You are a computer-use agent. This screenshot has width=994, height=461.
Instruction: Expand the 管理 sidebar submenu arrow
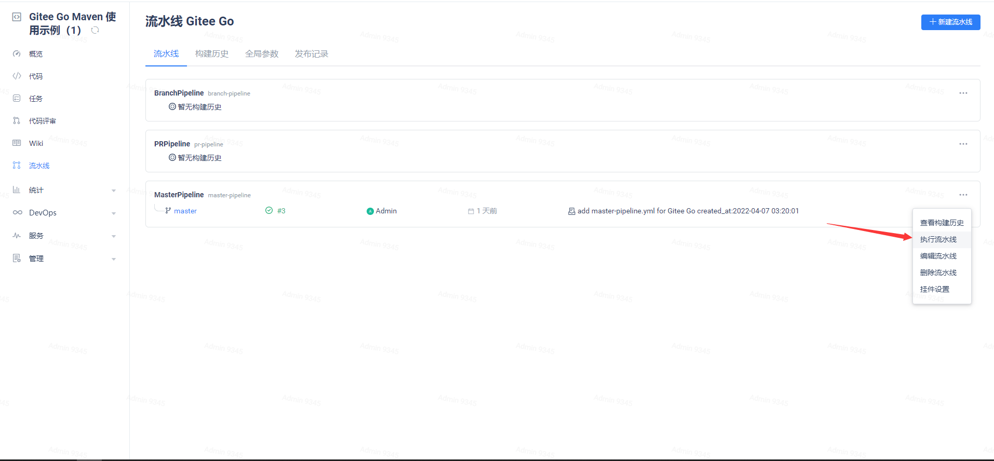114,259
